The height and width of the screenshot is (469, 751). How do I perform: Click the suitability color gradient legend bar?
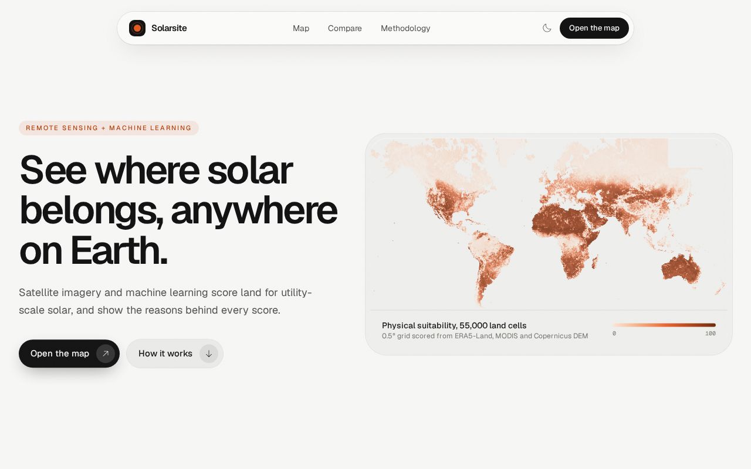[664, 325]
